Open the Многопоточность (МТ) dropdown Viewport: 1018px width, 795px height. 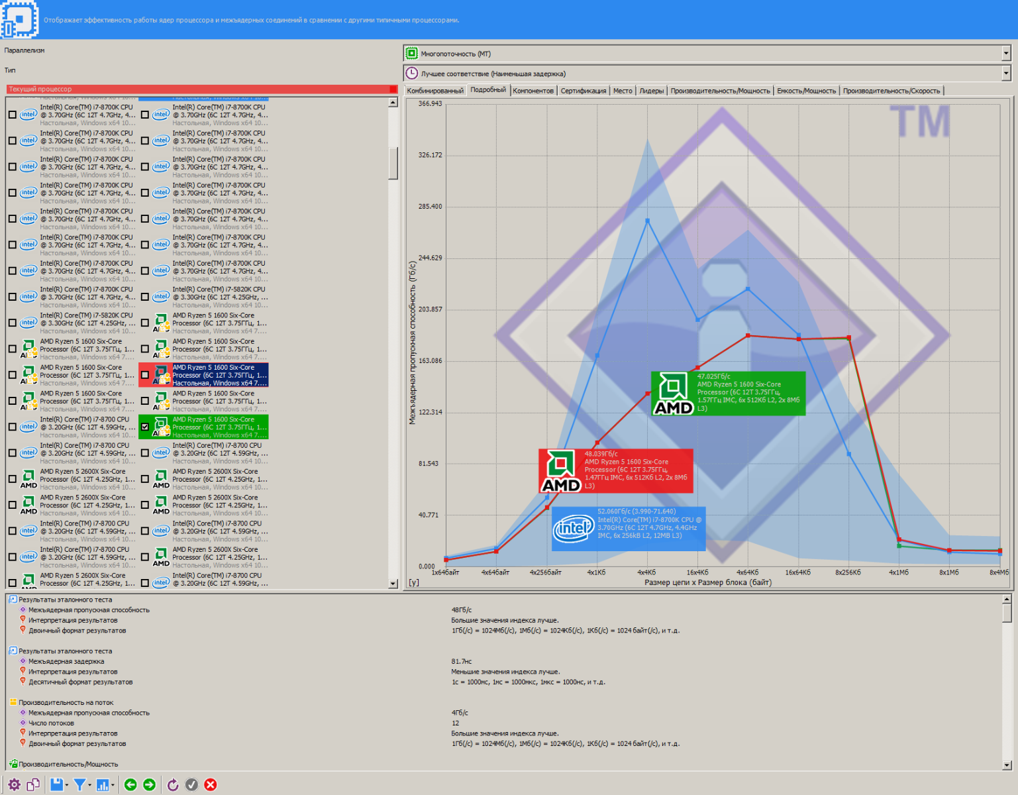[x=1005, y=54]
